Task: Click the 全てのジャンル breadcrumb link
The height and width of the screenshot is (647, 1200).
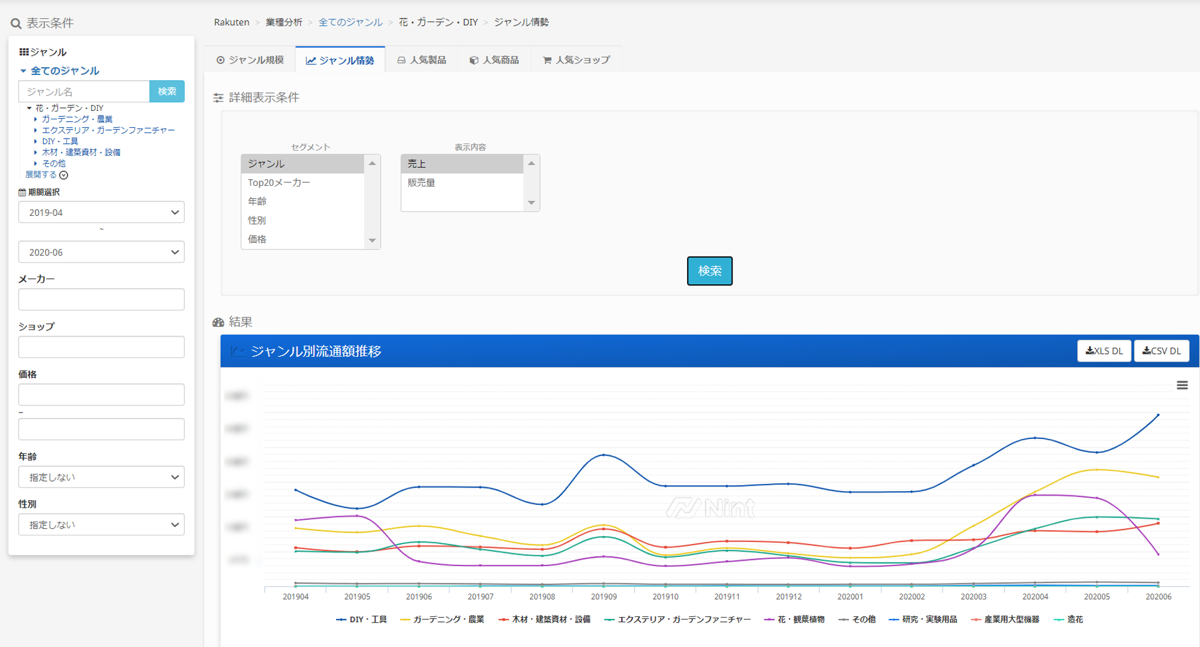Action: pyautogui.click(x=350, y=22)
